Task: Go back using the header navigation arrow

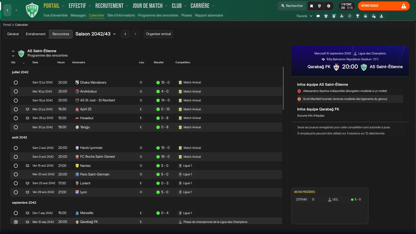Action: [8, 10]
